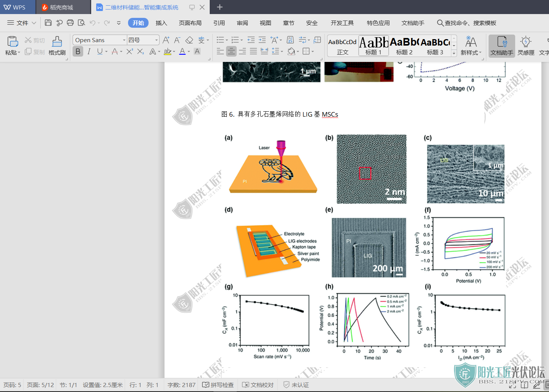This screenshot has height=392, width=549.
Task: Toggle Align Right button
Action: [x=242, y=51]
